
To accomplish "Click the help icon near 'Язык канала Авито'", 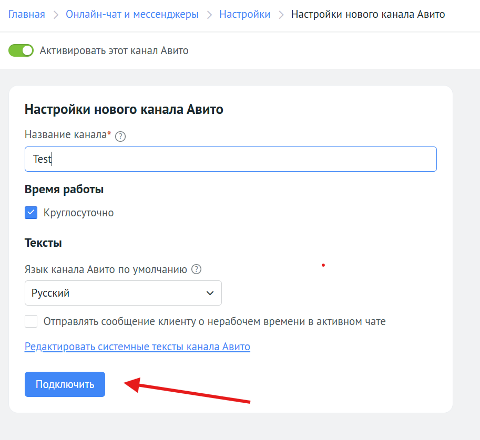I will tap(196, 269).
